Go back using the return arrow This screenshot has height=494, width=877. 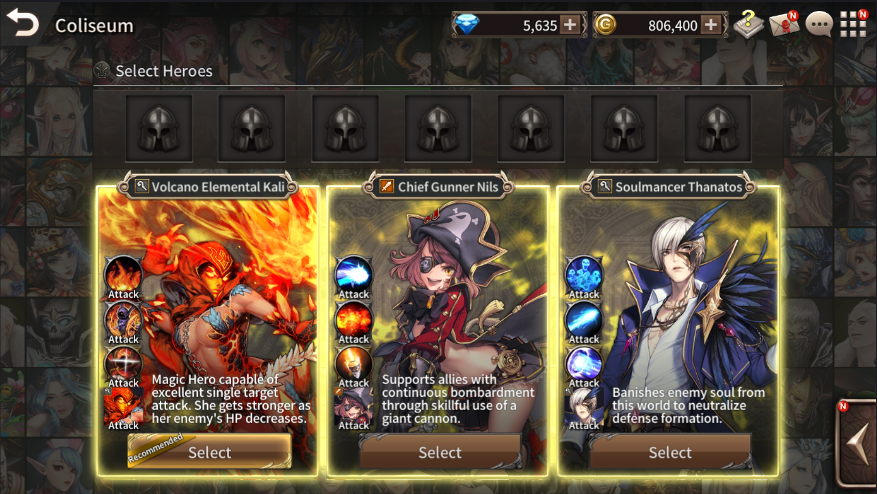click(x=23, y=23)
